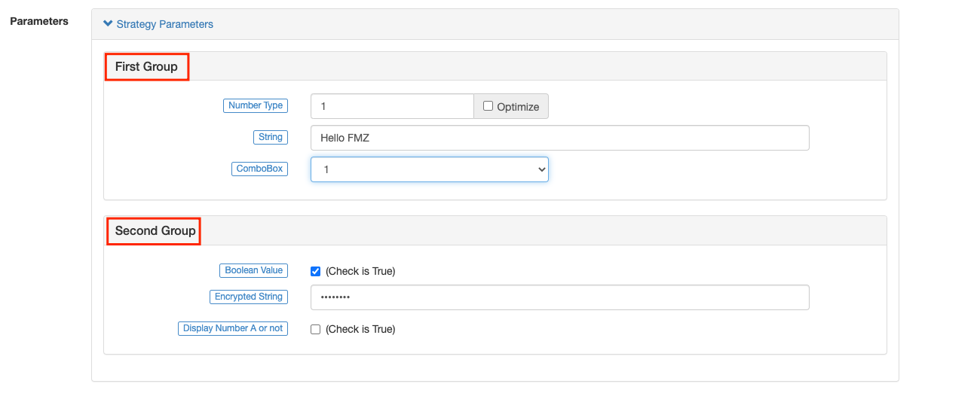The image size is (980, 396).
Task: Click the Check is True text beside Boolean Value
Action: point(360,271)
